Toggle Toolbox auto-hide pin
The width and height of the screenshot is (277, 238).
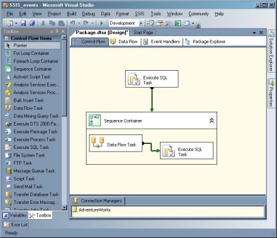[x=57, y=32]
